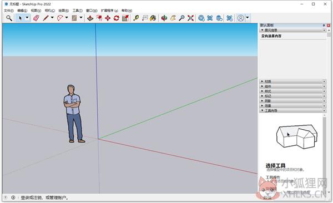Open the 文件 (File) menu
The image size is (333, 203).
click(x=9, y=11)
